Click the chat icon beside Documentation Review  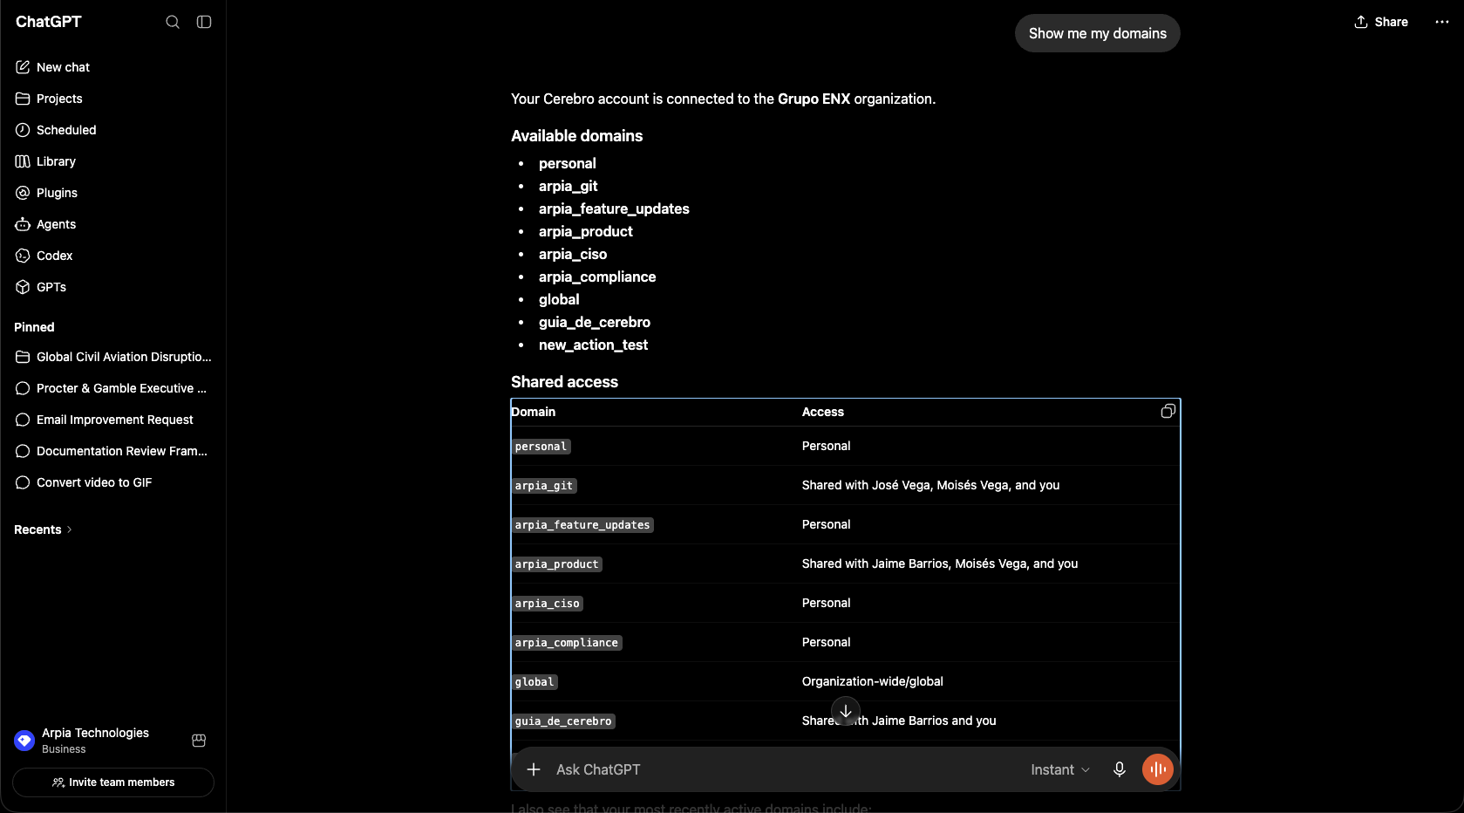[x=23, y=451]
